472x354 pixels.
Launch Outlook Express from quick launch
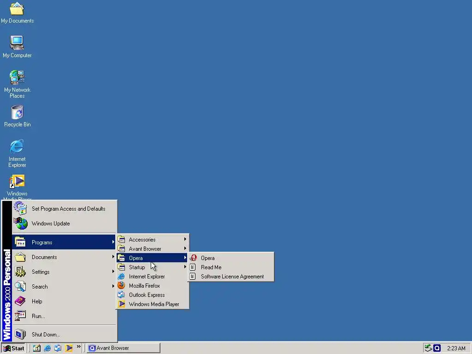pos(58,348)
